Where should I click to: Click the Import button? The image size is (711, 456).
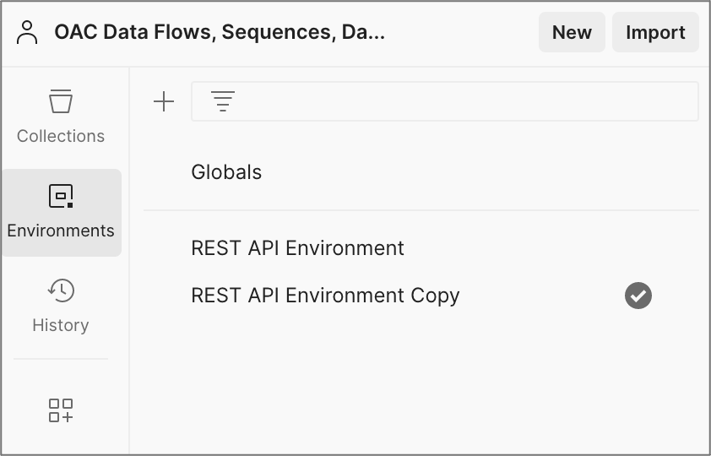pos(655,33)
